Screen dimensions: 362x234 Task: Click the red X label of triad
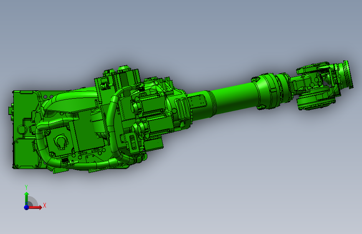(45, 205)
